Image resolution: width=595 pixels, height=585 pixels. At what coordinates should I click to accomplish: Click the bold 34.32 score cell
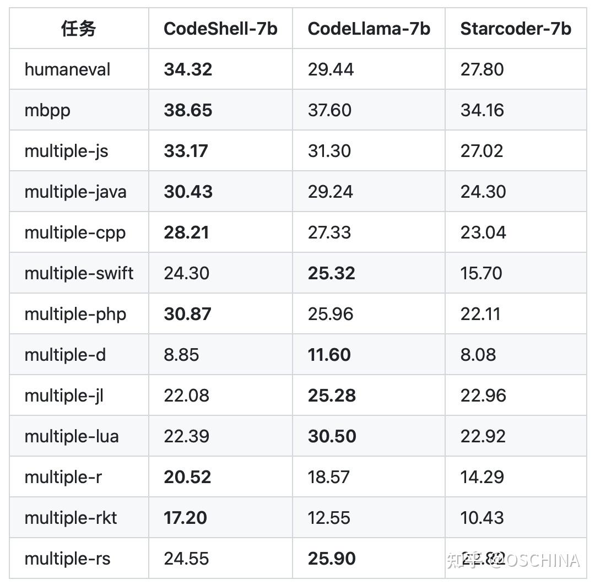188,69
